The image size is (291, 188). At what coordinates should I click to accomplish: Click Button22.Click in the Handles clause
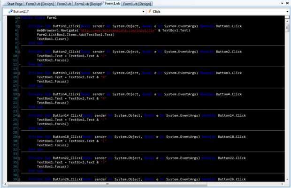pos(231,158)
